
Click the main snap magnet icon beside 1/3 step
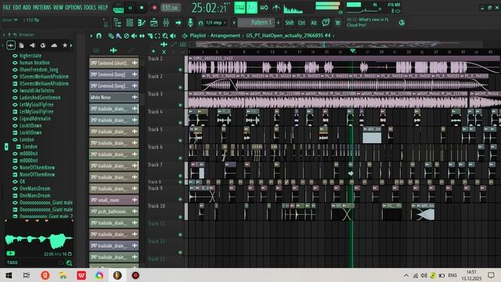200,23
